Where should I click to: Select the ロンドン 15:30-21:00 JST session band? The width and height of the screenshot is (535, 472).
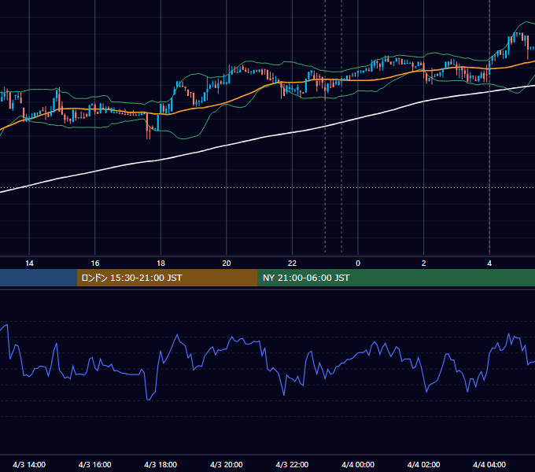coord(167,278)
